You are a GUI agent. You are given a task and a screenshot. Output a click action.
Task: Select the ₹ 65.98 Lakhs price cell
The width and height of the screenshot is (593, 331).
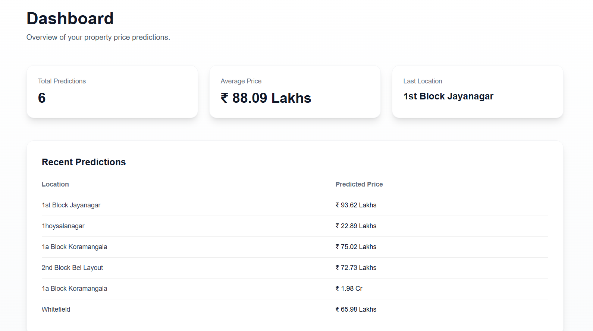click(356, 309)
